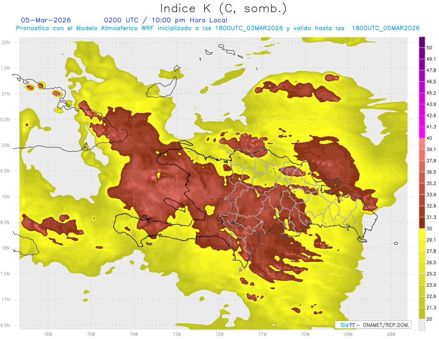Viewport: 439px width, 339px height.
Task: Click the colorbar value "32.6"
Action: tap(431, 206)
